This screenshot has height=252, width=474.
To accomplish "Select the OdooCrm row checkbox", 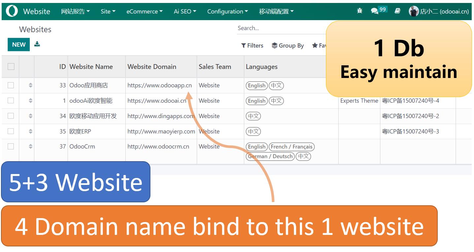I will coord(11,146).
